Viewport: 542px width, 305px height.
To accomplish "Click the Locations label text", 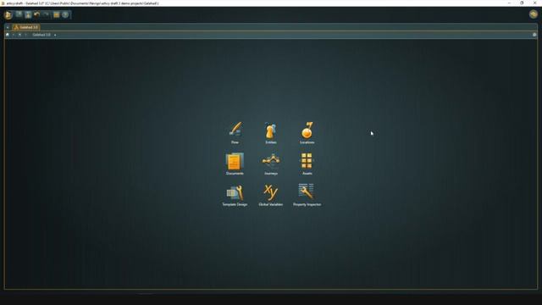I will point(307,142).
